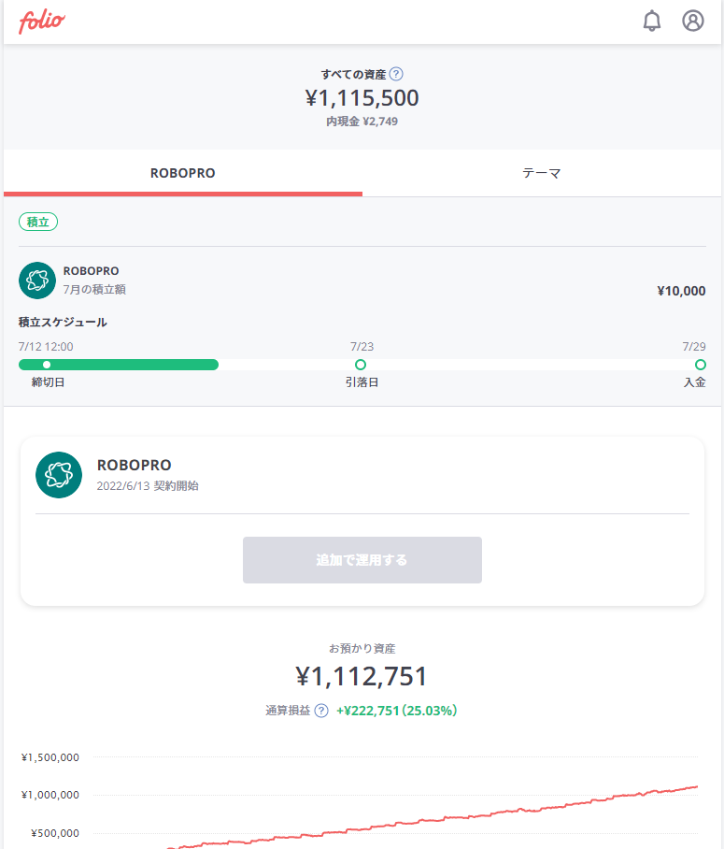This screenshot has height=849, width=724.
Task: Click 7月の積立額 label
Action: [94, 290]
